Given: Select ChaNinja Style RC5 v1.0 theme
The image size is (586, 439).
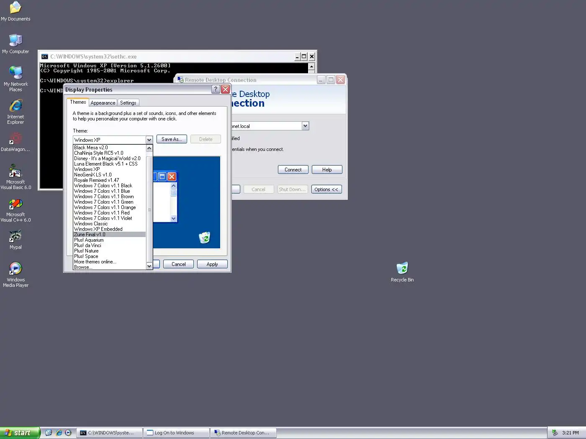Looking at the screenshot, I should coord(109,153).
